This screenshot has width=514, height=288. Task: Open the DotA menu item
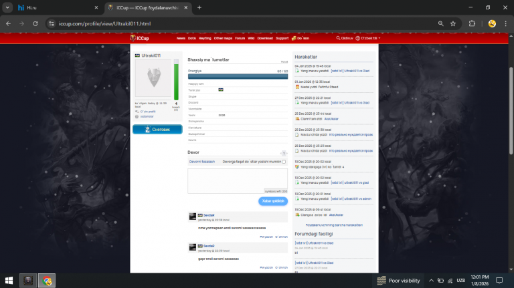(x=192, y=38)
